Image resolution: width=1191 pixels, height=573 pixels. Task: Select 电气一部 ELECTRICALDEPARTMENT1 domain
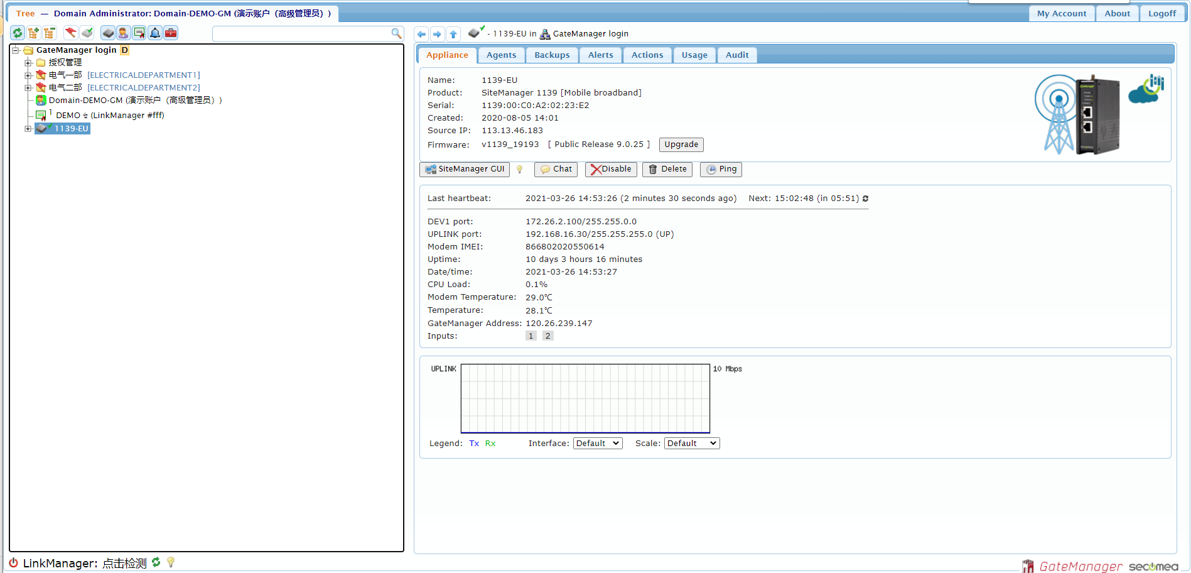point(124,75)
